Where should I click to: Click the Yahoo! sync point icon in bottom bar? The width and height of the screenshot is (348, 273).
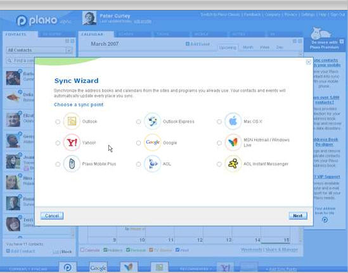[225, 268]
